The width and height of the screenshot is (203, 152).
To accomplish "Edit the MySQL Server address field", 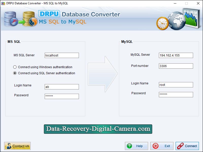I will point(176,55).
